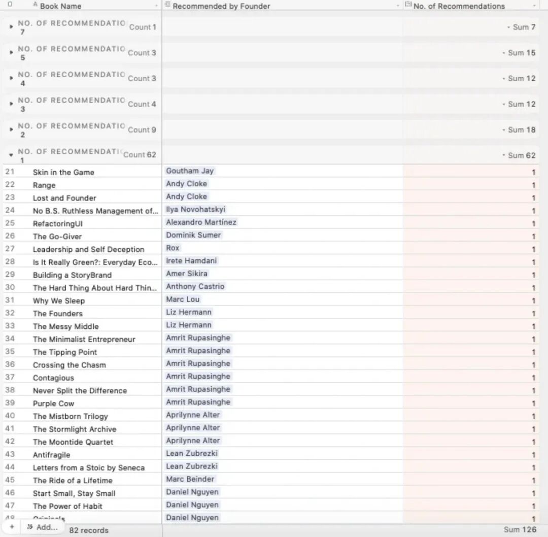This screenshot has height=537, width=548.
Task: Click the Marc Lou founder tag
Action: click(x=183, y=299)
